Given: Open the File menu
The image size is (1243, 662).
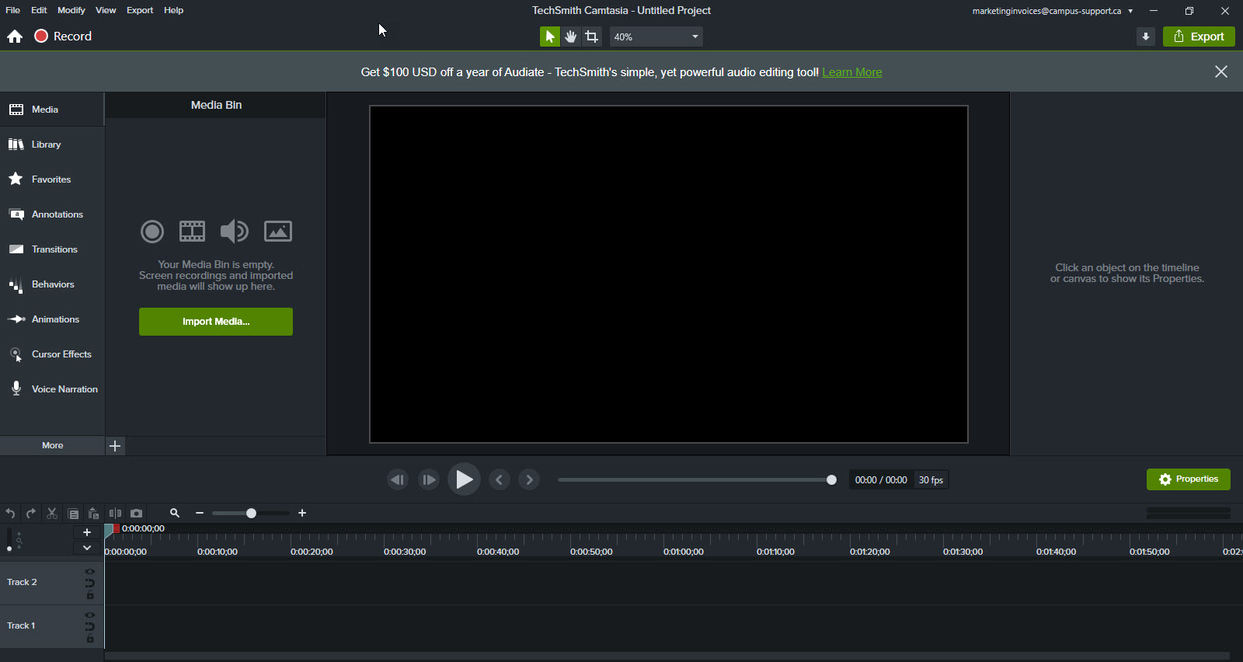Looking at the screenshot, I should pos(13,10).
